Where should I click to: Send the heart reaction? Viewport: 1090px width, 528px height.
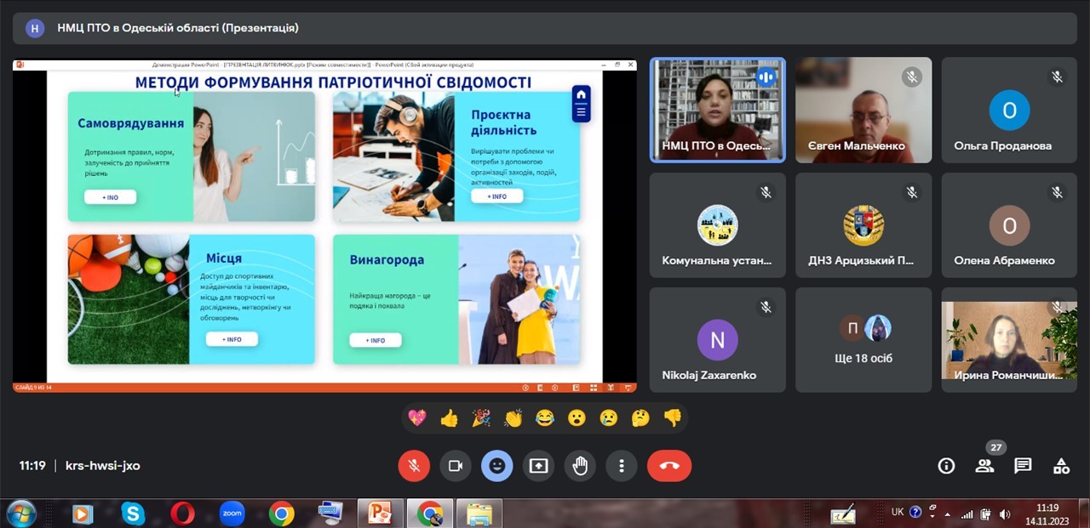[417, 418]
